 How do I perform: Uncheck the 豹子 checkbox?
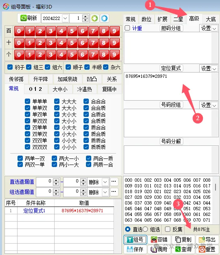(x=10, y=67)
